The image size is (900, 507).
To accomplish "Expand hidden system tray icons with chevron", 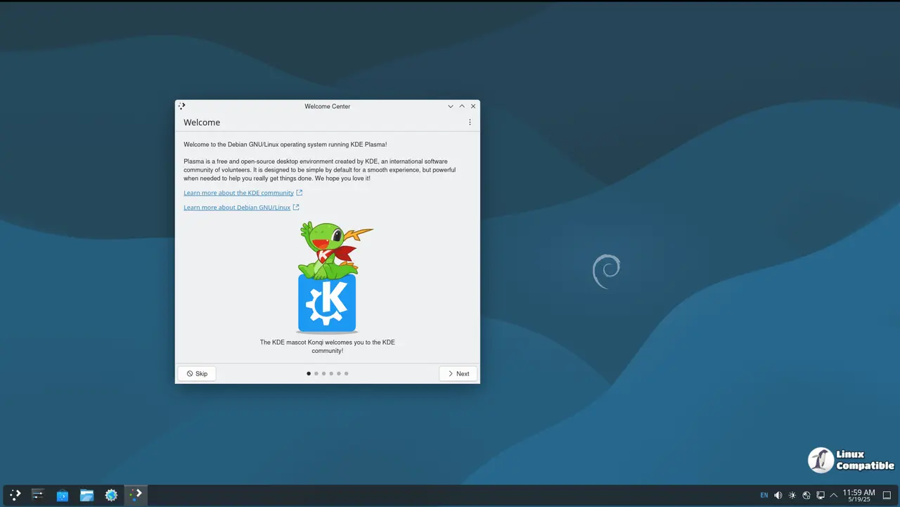I will click(x=835, y=495).
